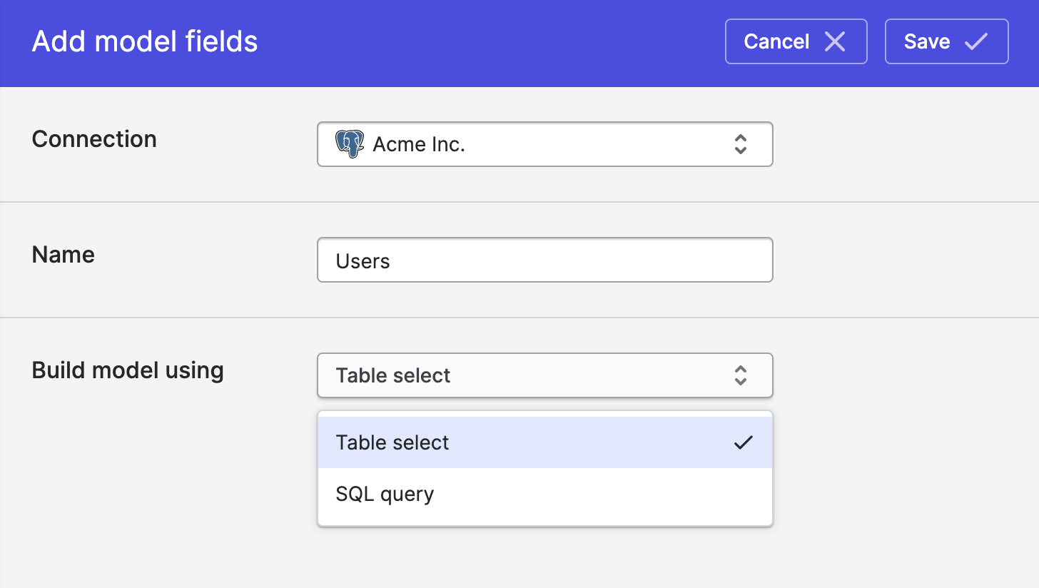
Task: Click the Build model using label
Action: pyautogui.click(x=128, y=370)
